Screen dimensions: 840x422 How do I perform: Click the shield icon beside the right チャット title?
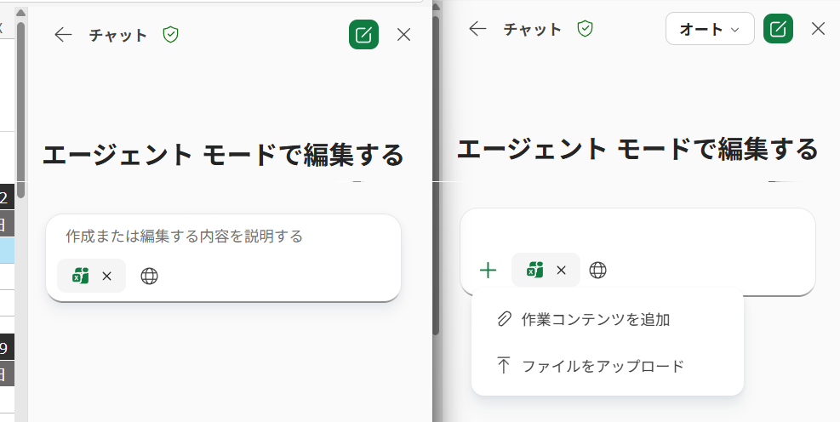tap(585, 29)
